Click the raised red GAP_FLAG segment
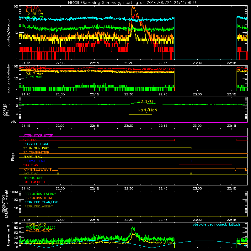 (206, 139)
